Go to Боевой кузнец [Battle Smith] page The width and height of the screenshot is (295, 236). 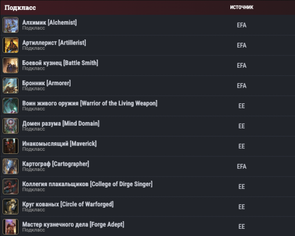point(60,63)
